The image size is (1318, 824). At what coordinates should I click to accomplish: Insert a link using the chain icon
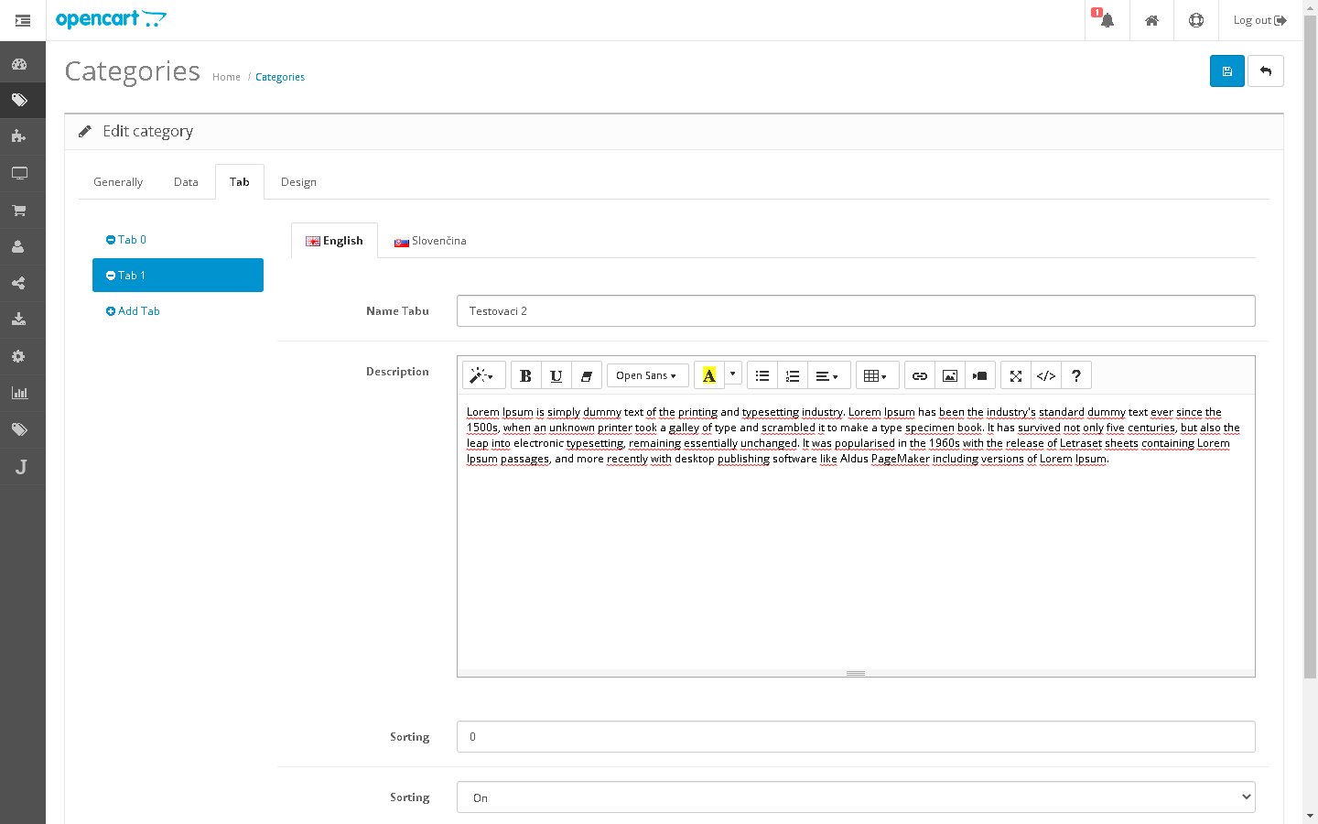click(920, 375)
